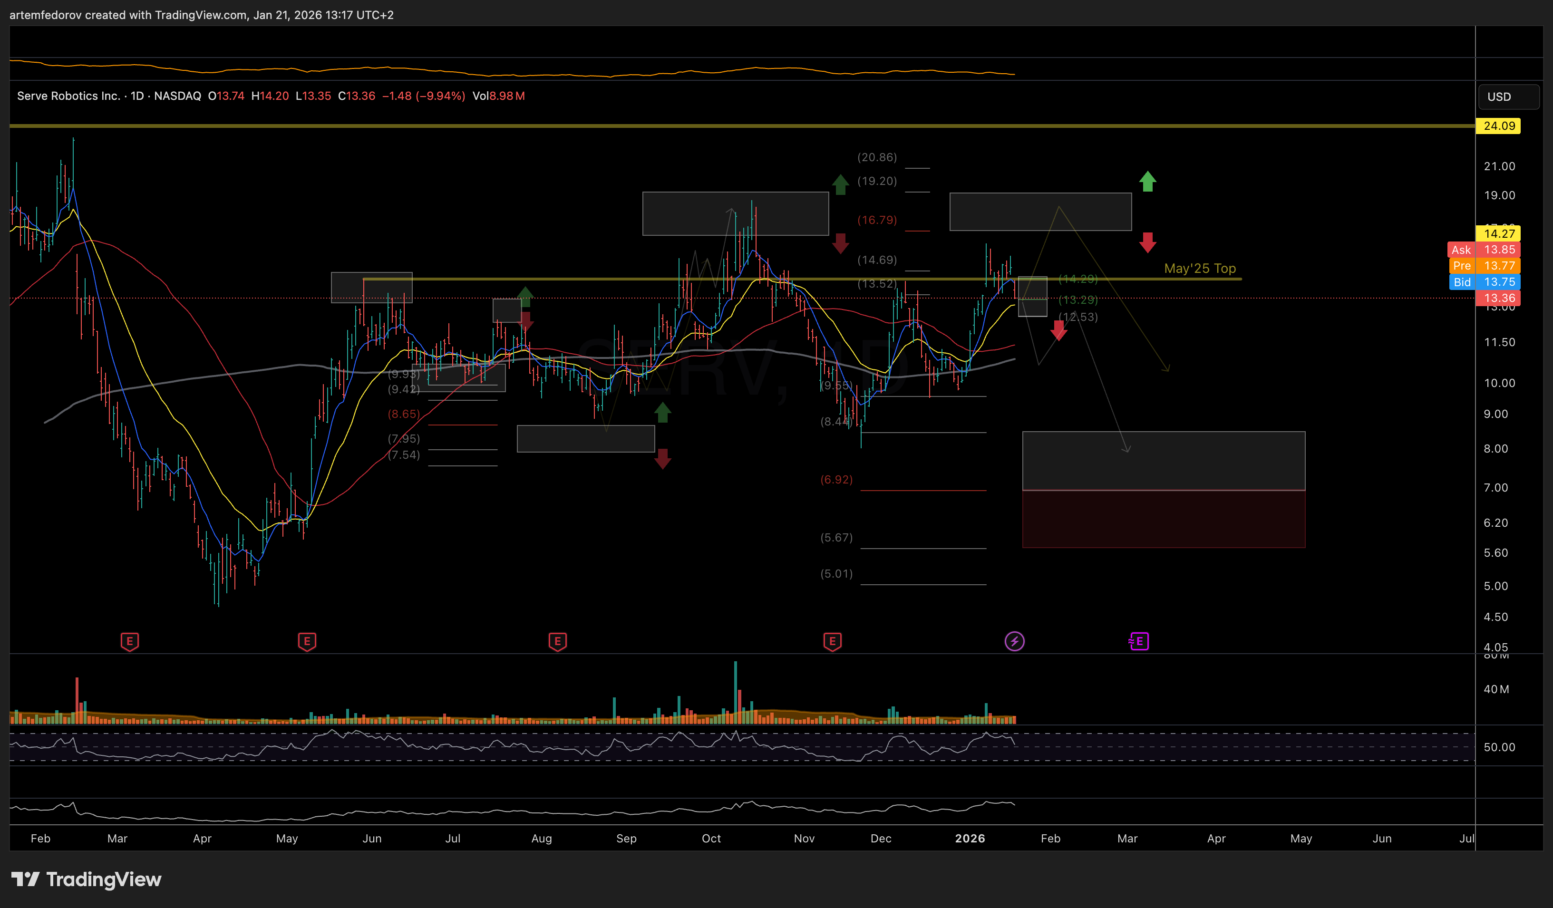Select the (20.86) level label

877,157
